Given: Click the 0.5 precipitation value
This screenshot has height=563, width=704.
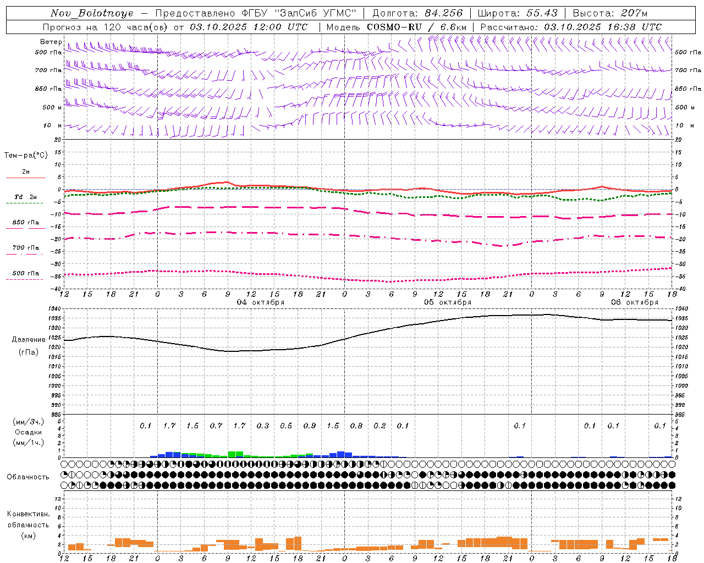Looking at the screenshot, I should click(x=286, y=426).
